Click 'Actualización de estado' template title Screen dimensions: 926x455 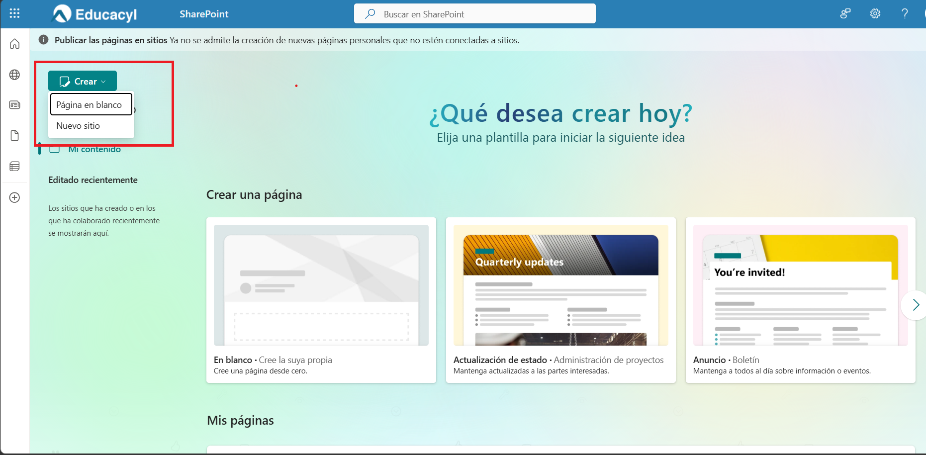(x=500, y=360)
